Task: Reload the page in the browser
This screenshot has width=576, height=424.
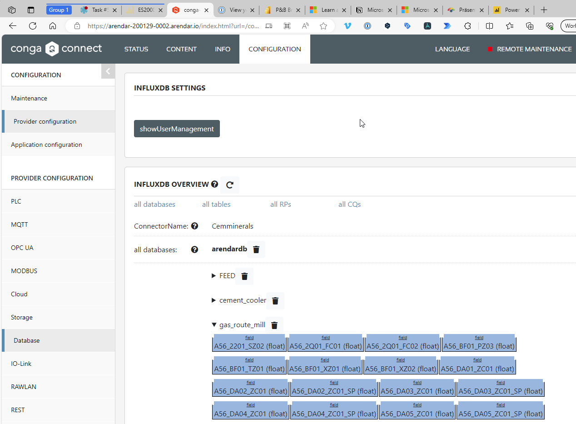Action: 33,26
